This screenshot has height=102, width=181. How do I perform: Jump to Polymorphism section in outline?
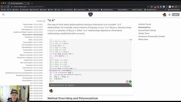coord(145,27)
